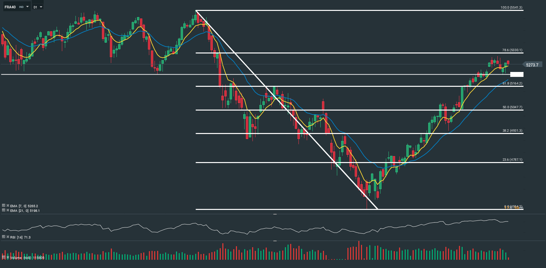Click the 5273.7 current price tag
Image resolution: width=546 pixels, height=268 pixels.
click(532, 65)
